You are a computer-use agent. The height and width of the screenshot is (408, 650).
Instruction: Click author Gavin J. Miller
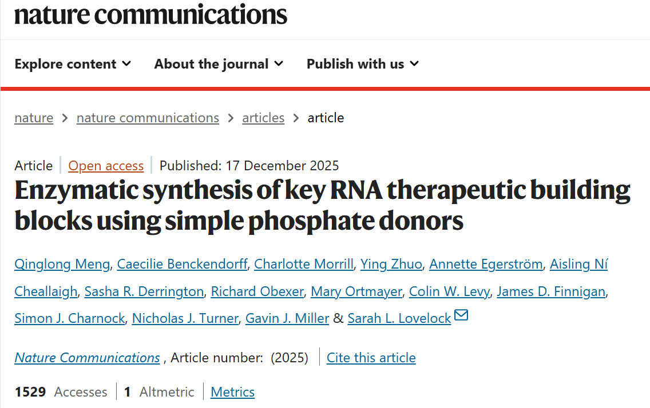[x=287, y=319]
